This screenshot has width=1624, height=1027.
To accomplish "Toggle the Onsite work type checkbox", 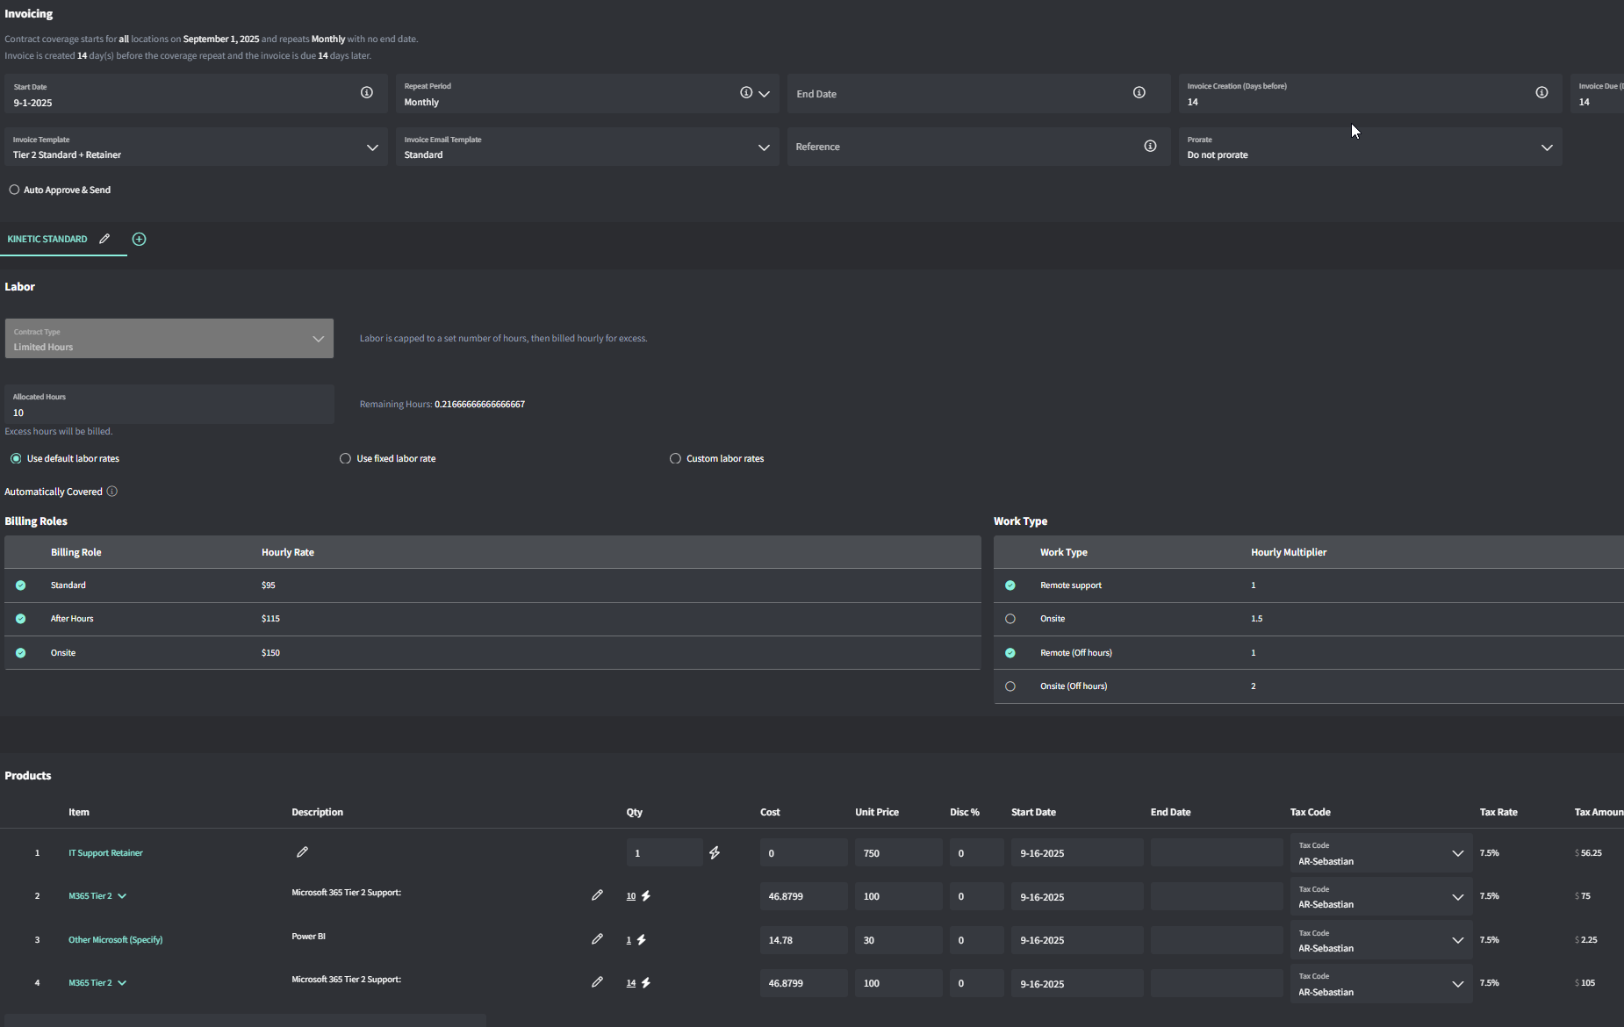I will (1010, 619).
